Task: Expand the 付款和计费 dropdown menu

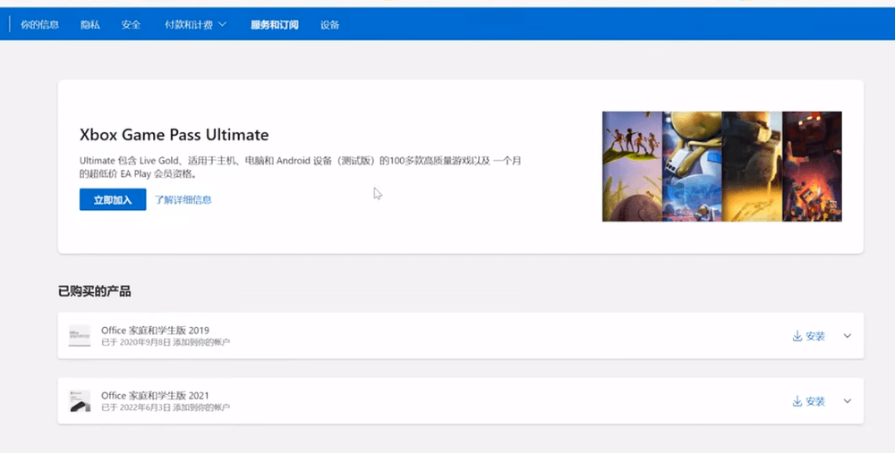Action: pyautogui.click(x=195, y=25)
